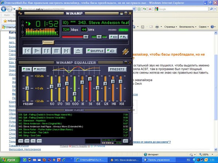This screenshot has width=218, height=163.
Task: Click the 600 Hz equalizer band knob
Action: click(74, 94)
